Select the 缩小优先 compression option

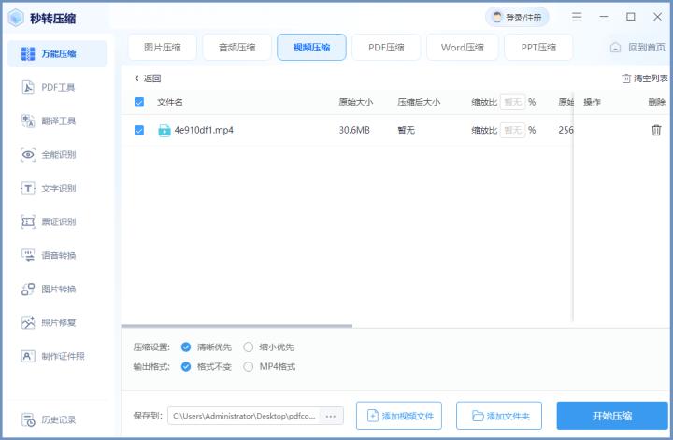[268, 347]
